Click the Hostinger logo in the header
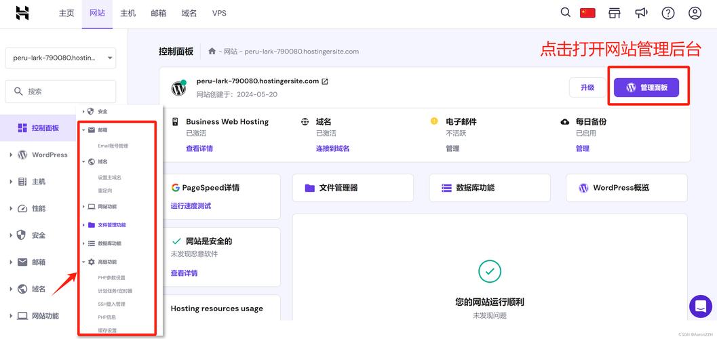717x339 pixels. (x=22, y=14)
